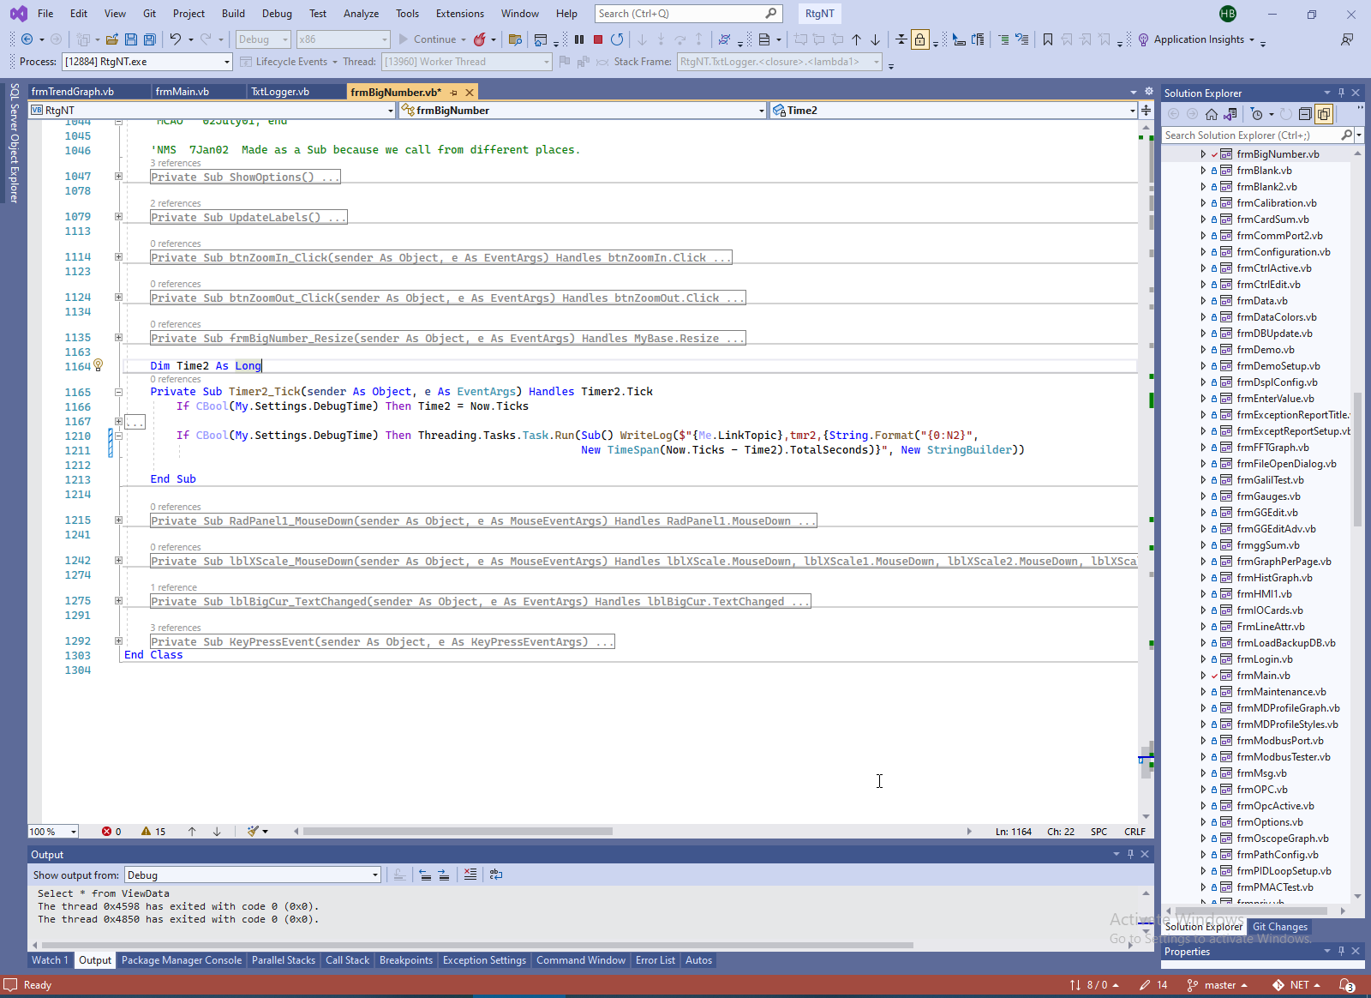The image size is (1371, 998).
Task: Break all with the pause icon
Action: (579, 39)
